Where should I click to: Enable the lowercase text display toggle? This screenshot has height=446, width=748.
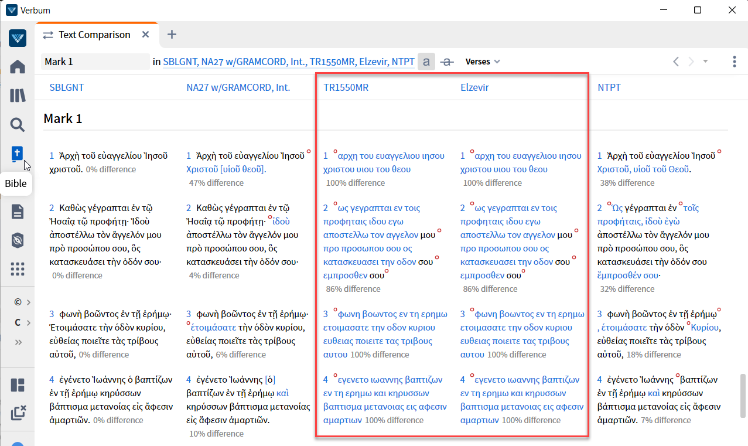pos(426,61)
